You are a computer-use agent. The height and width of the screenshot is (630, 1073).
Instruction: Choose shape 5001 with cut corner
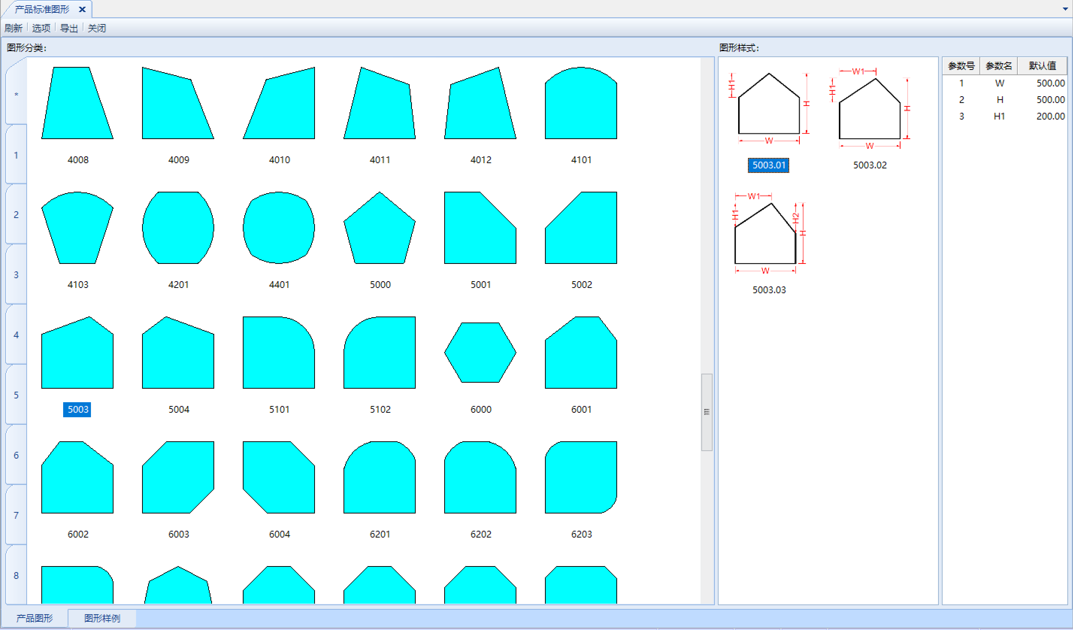coord(480,227)
